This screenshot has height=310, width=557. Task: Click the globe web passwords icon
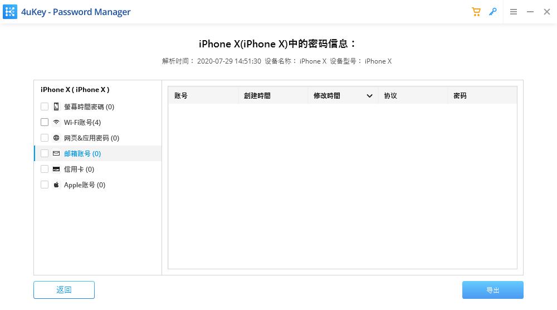coord(56,138)
